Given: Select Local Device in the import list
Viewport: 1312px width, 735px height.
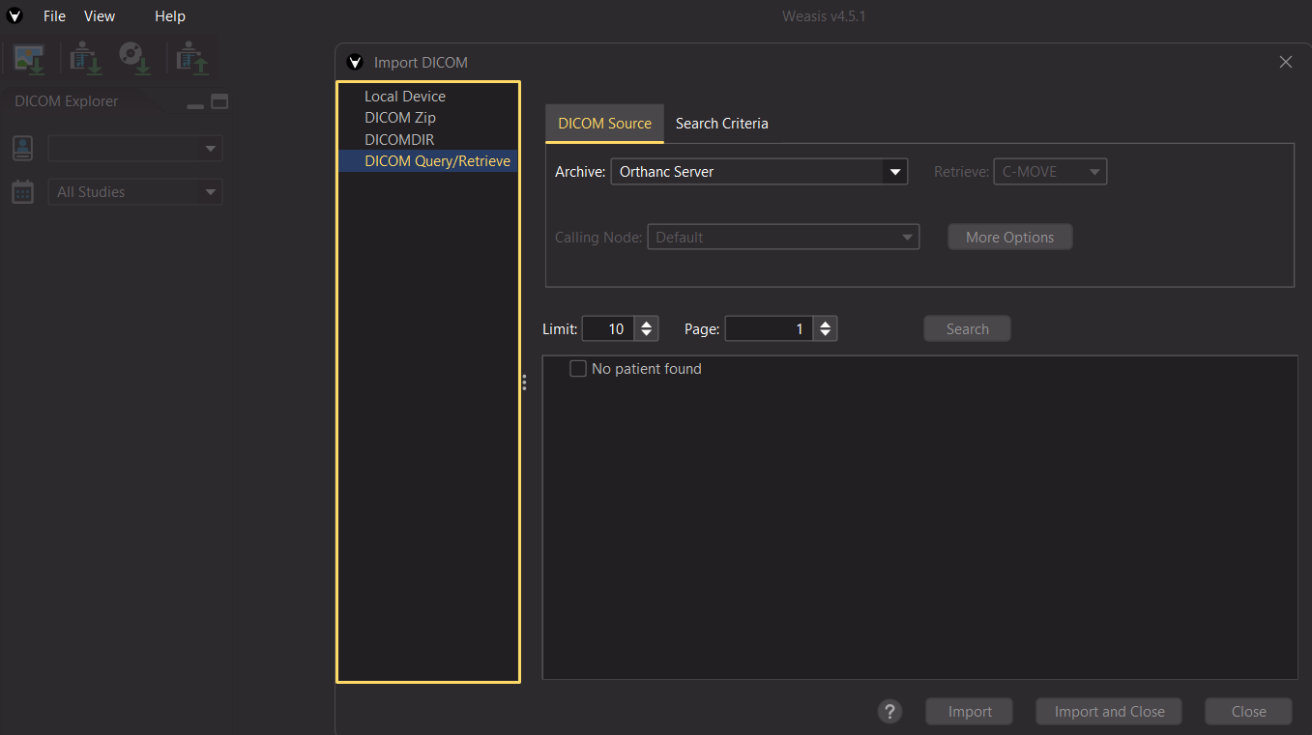Looking at the screenshot, I should coord(427,97).
